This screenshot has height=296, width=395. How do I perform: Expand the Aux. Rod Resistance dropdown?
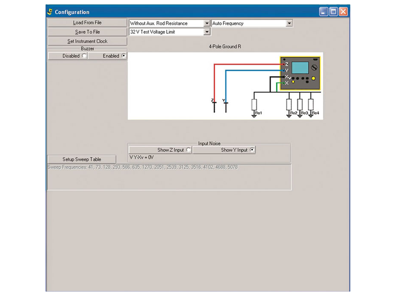tap(207, 23)
